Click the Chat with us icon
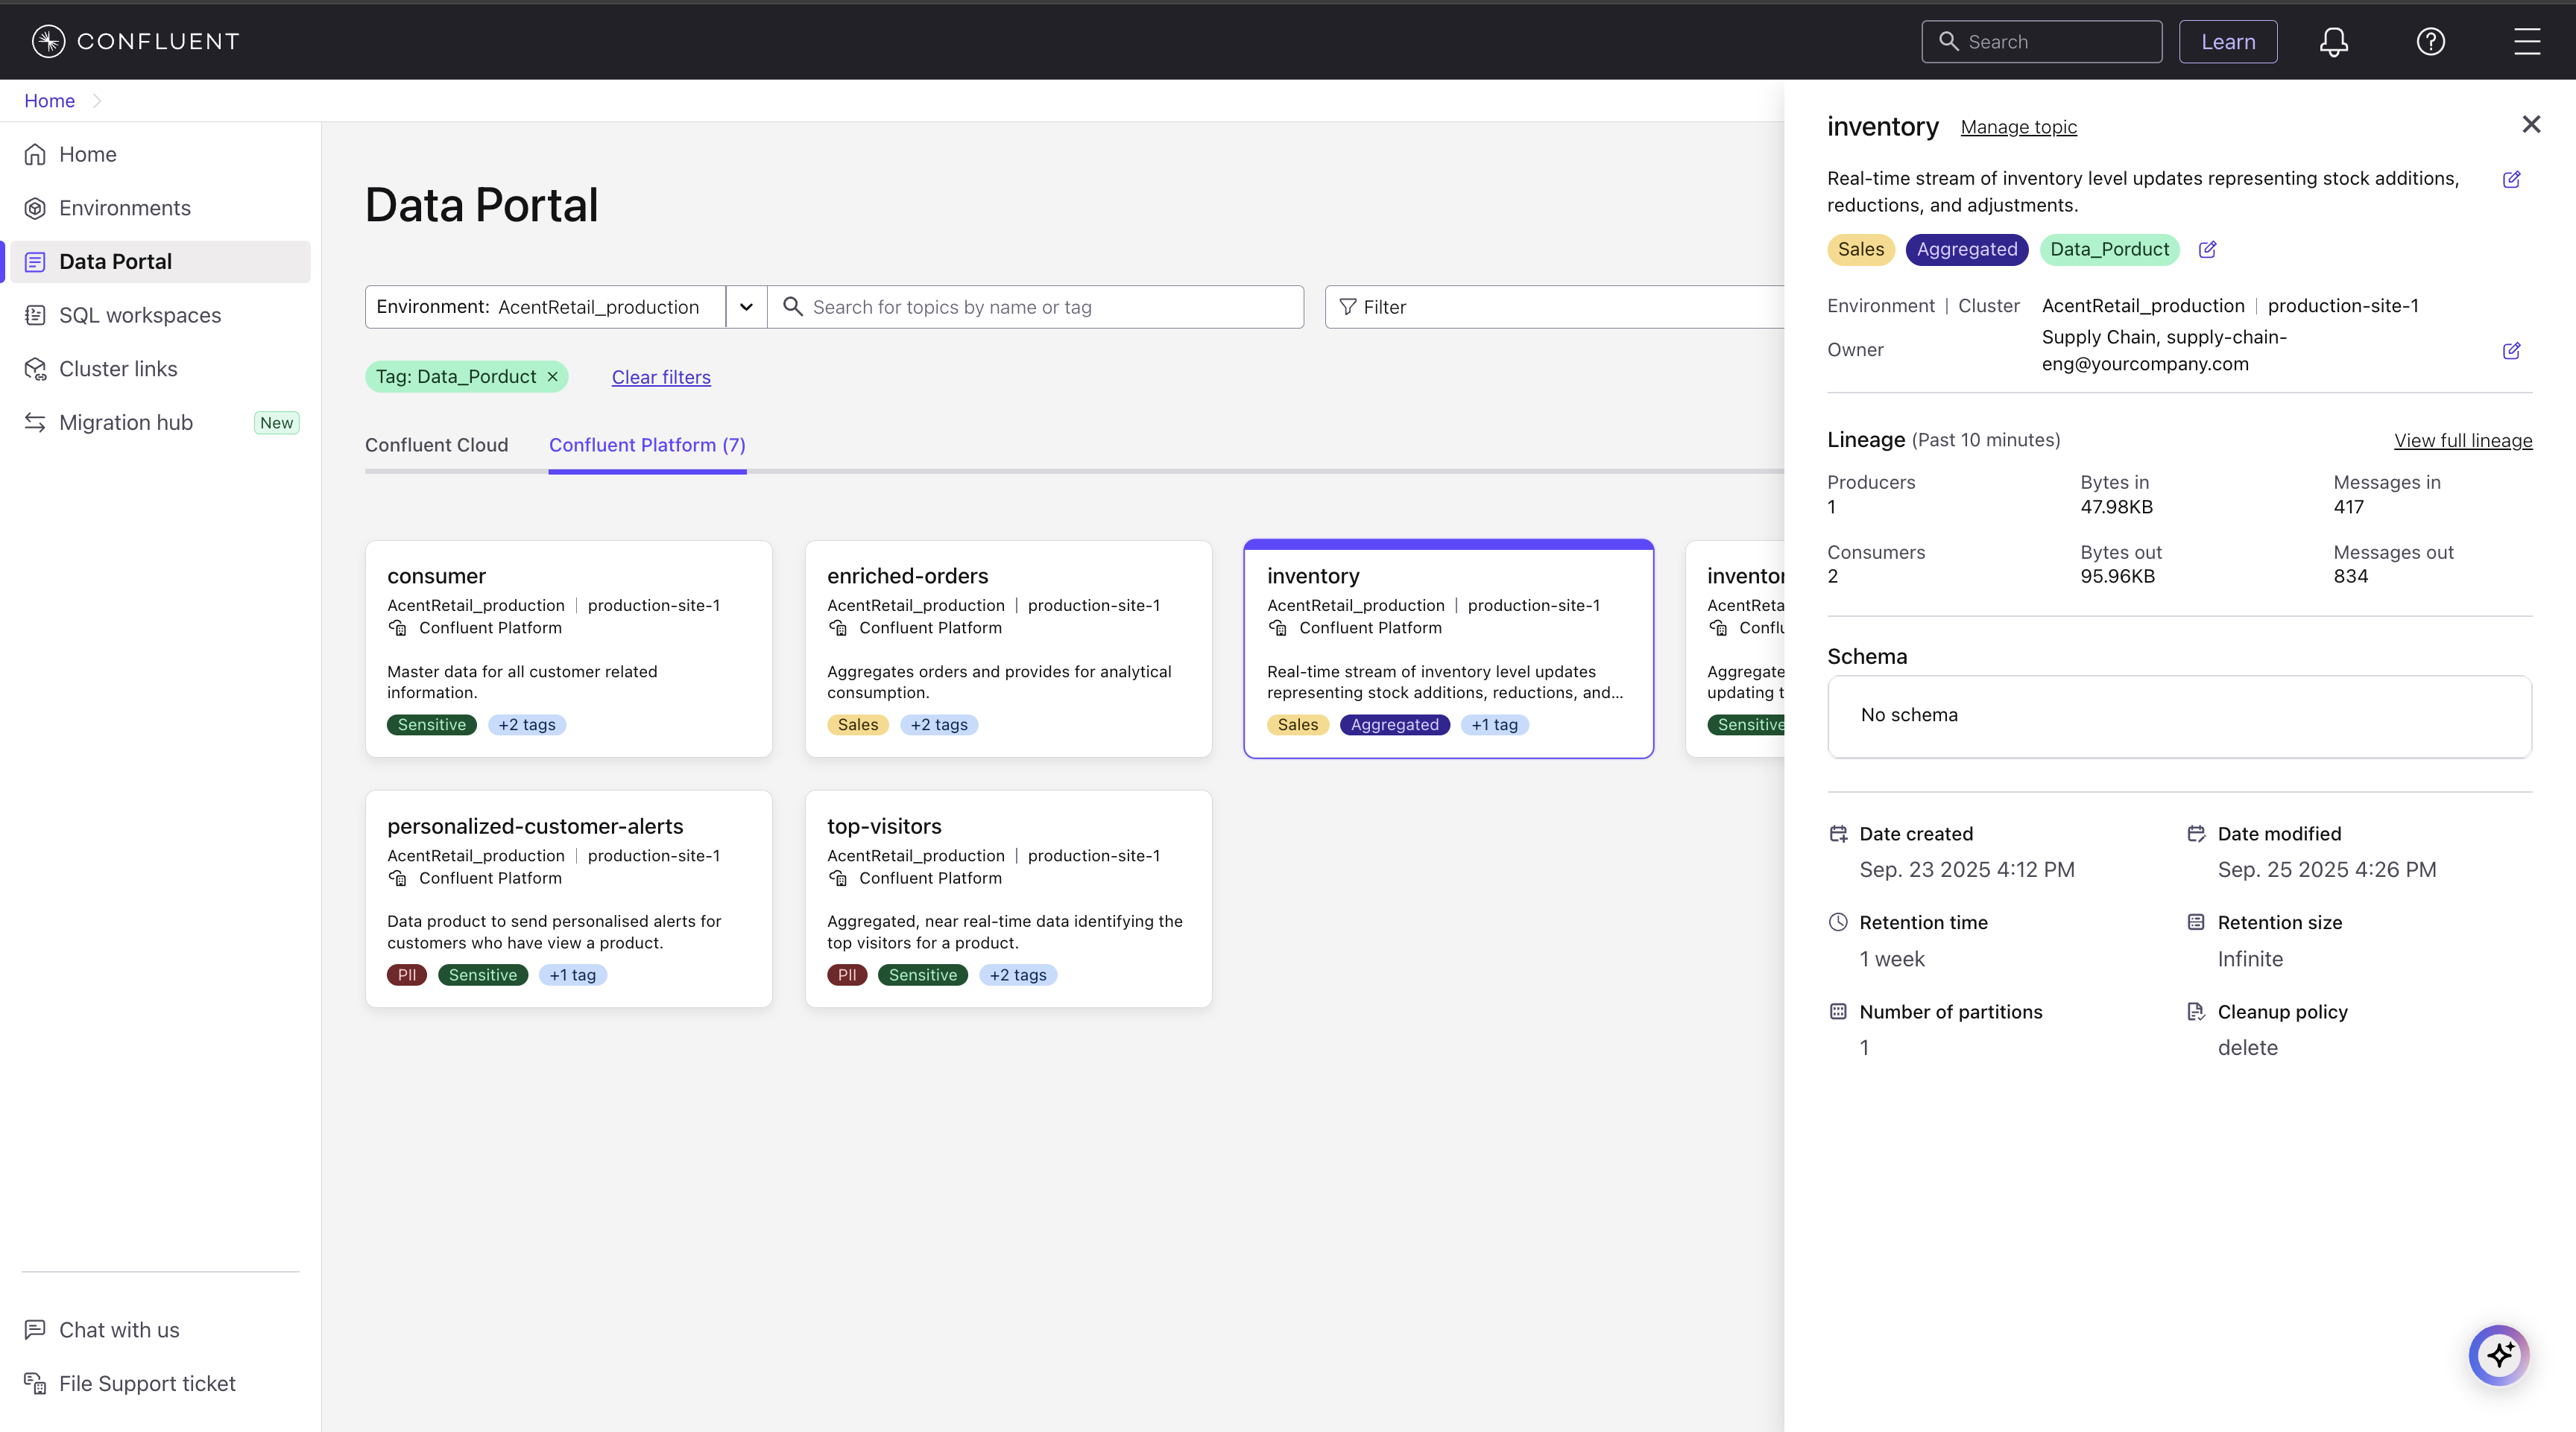The image size is (2576, 1432). point(35,1329)
